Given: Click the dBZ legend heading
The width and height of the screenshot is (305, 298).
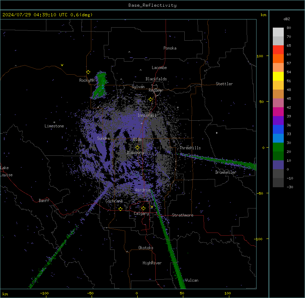Looking at the screenshot, I should (x=287, y=19).
